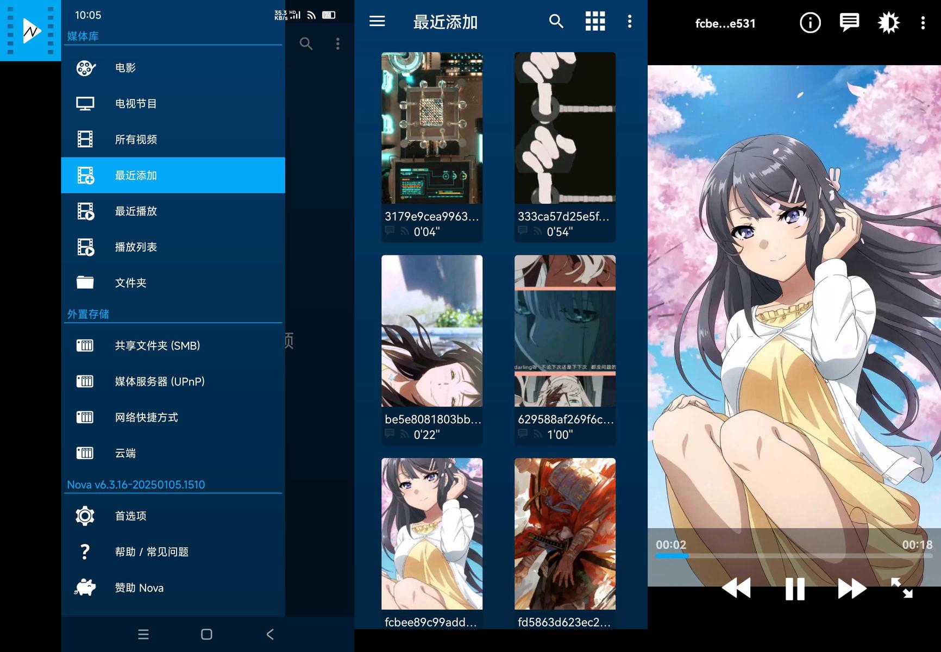The width and height of the screenshot is (941, 652).
Task: Open video fcbee89c99add thumbnail
Action: coord(432,534)
